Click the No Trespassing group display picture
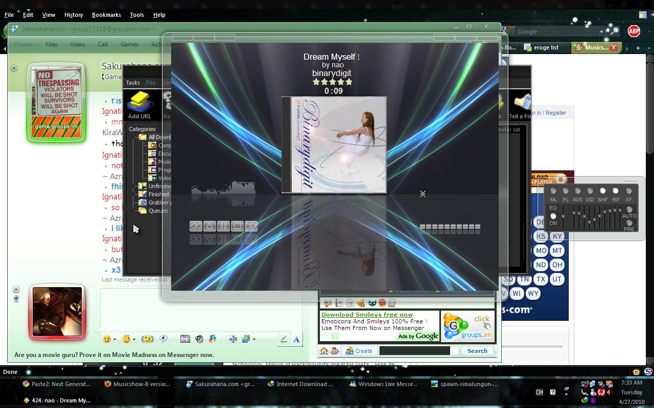The height and width of the screenshot is (408, 654). pos(56,103)
